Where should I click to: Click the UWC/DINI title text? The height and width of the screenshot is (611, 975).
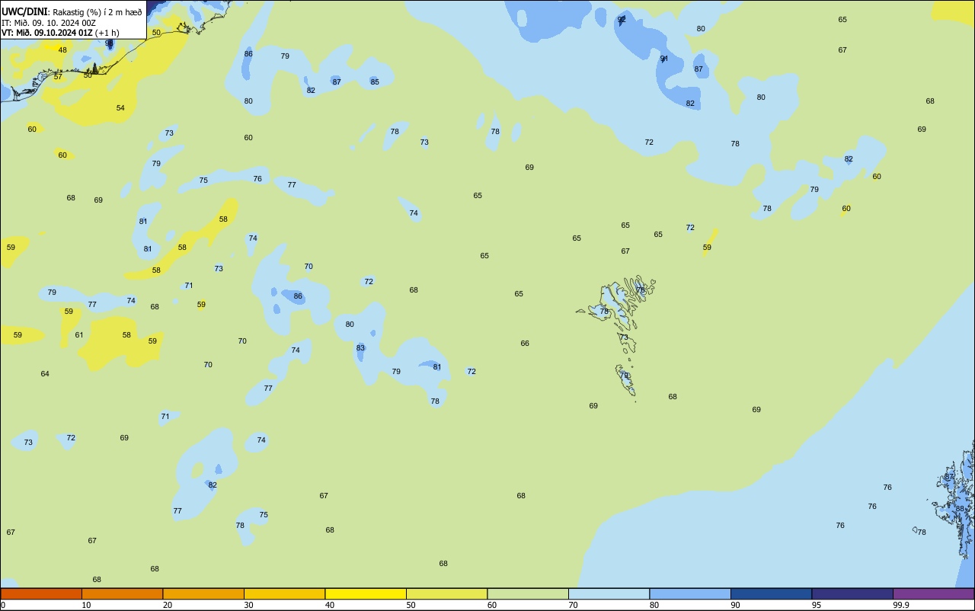pos(24,11)
